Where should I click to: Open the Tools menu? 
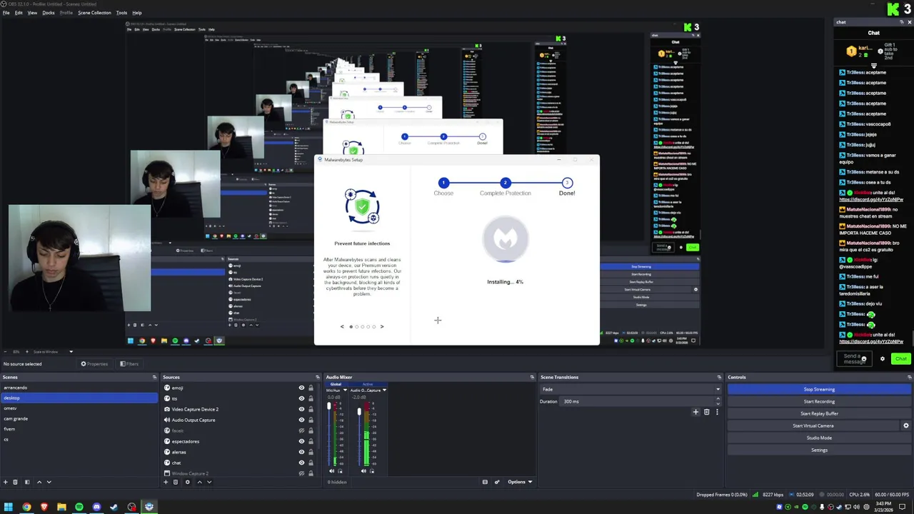click(121, 12)
